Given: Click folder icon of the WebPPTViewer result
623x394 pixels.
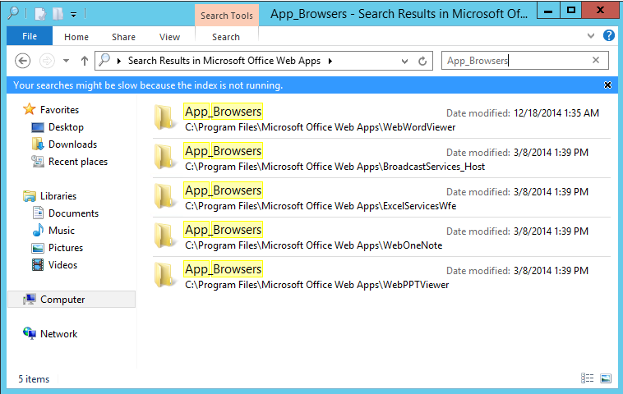Looking at the screenshot, I should click(x=165, y=275).
